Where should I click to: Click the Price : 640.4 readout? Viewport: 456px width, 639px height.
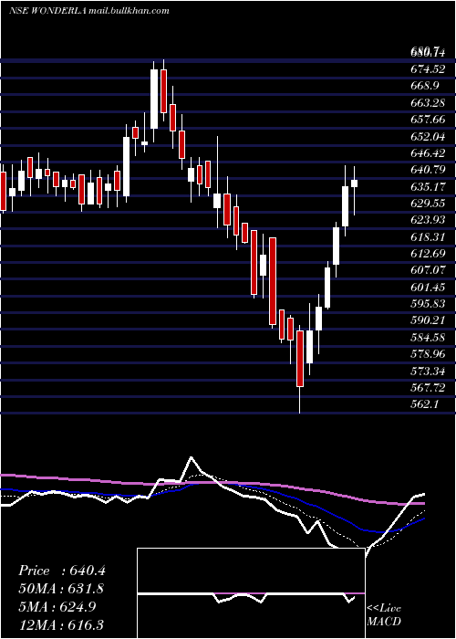(62, 571)
